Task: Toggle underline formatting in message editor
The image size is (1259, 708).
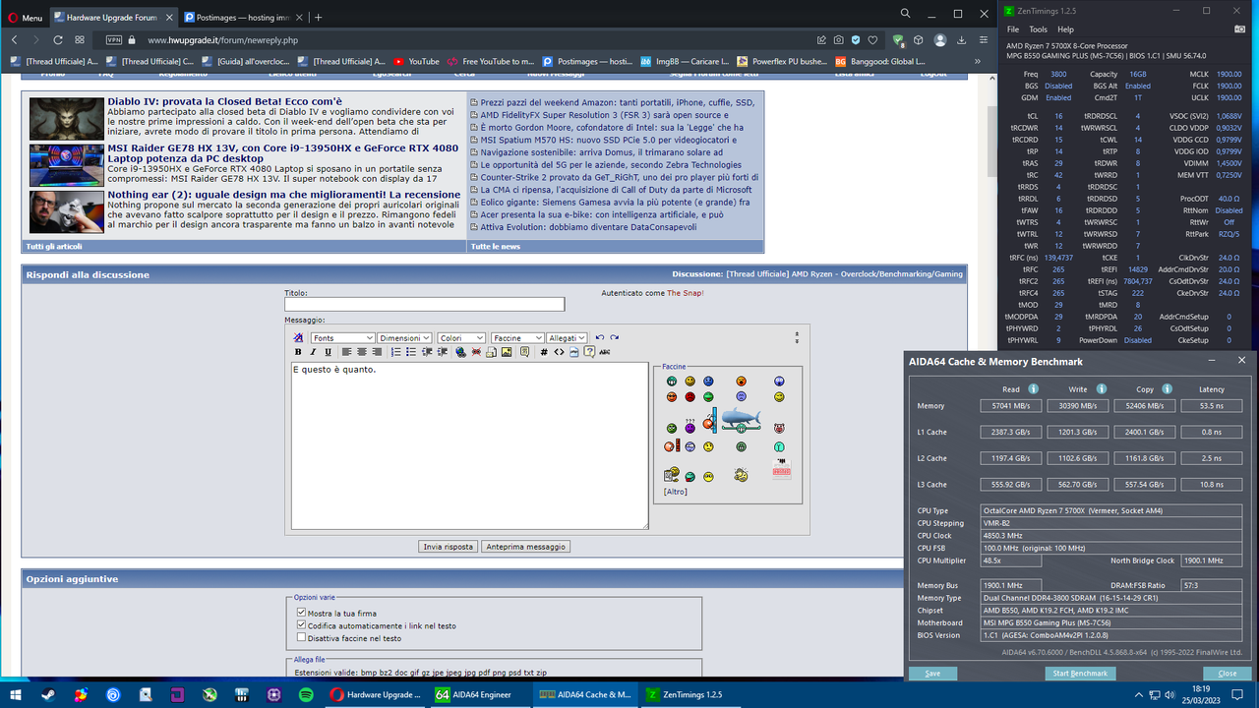Action: coord(328,352)
